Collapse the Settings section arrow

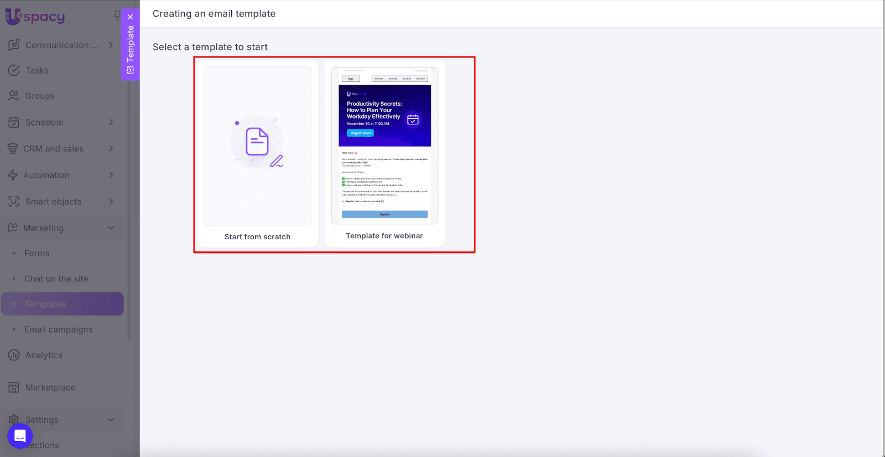coord(111,420)
